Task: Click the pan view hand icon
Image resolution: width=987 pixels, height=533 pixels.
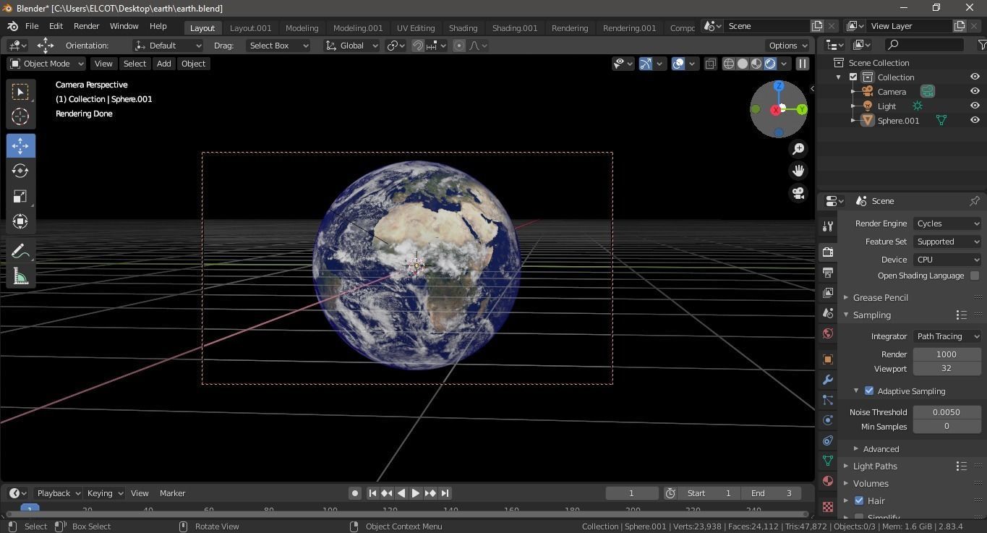Action: [798, 171]
